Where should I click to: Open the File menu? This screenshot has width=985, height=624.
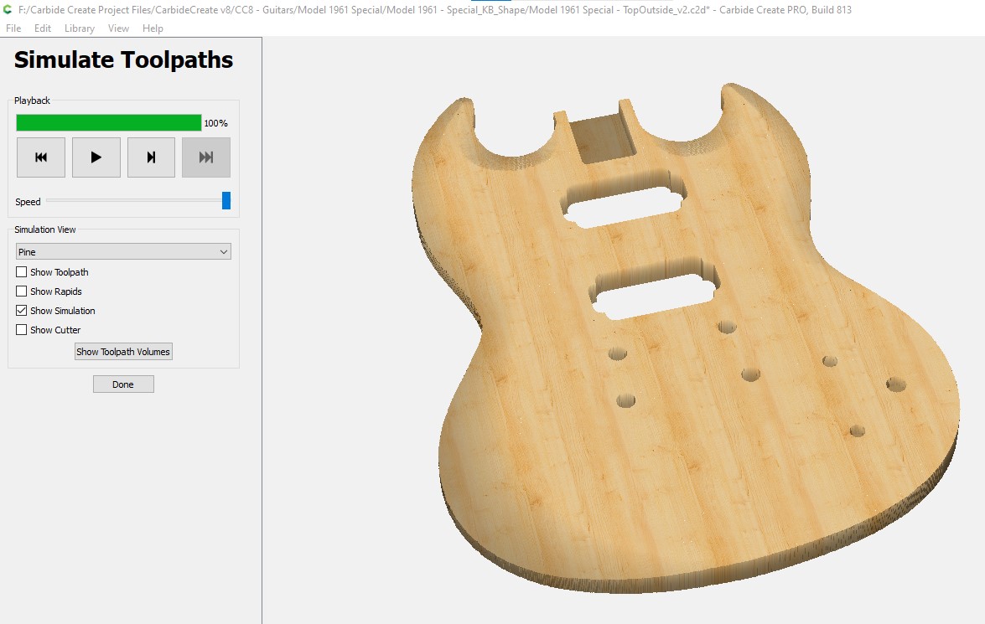point(13,28)
